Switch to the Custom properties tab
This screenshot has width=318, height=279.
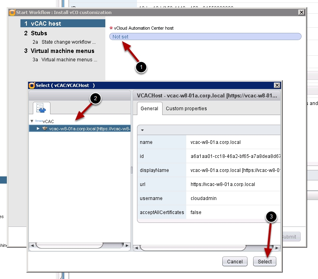186,109
